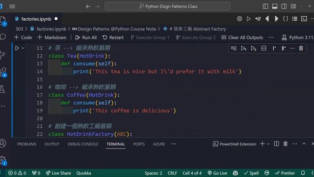Image resolution: width=314 pixels, height=177 pixels.
Task: Open the customize layout icon
Action: coord(293,6)
